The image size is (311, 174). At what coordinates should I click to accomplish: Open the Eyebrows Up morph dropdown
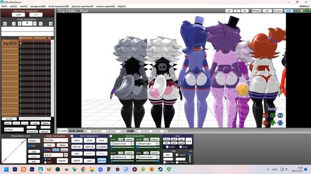(x=122, y=157)
